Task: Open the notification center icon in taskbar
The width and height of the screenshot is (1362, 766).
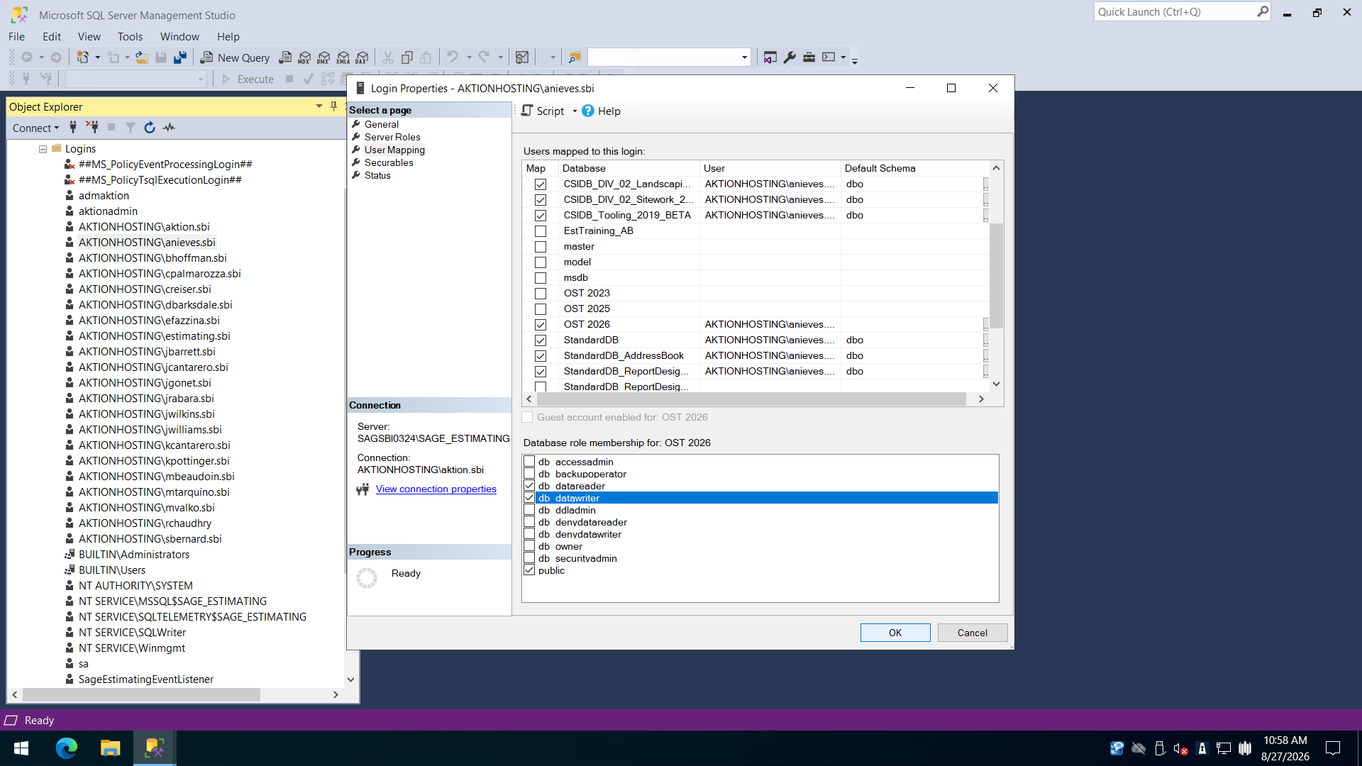Action: (x=1333, y=748)
